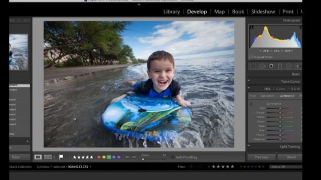Switch to the Hue tab in HSL
Viewport: 321px width, 180px height.
tap(253, 96)
